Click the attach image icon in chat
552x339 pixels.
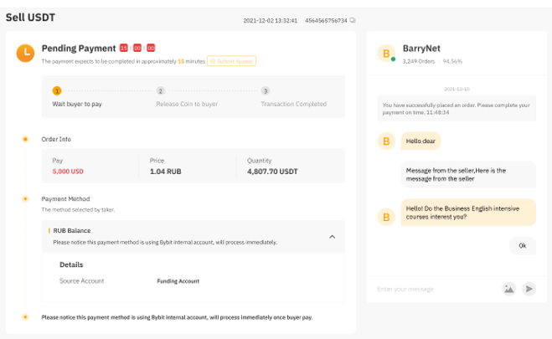coord(508,289)
